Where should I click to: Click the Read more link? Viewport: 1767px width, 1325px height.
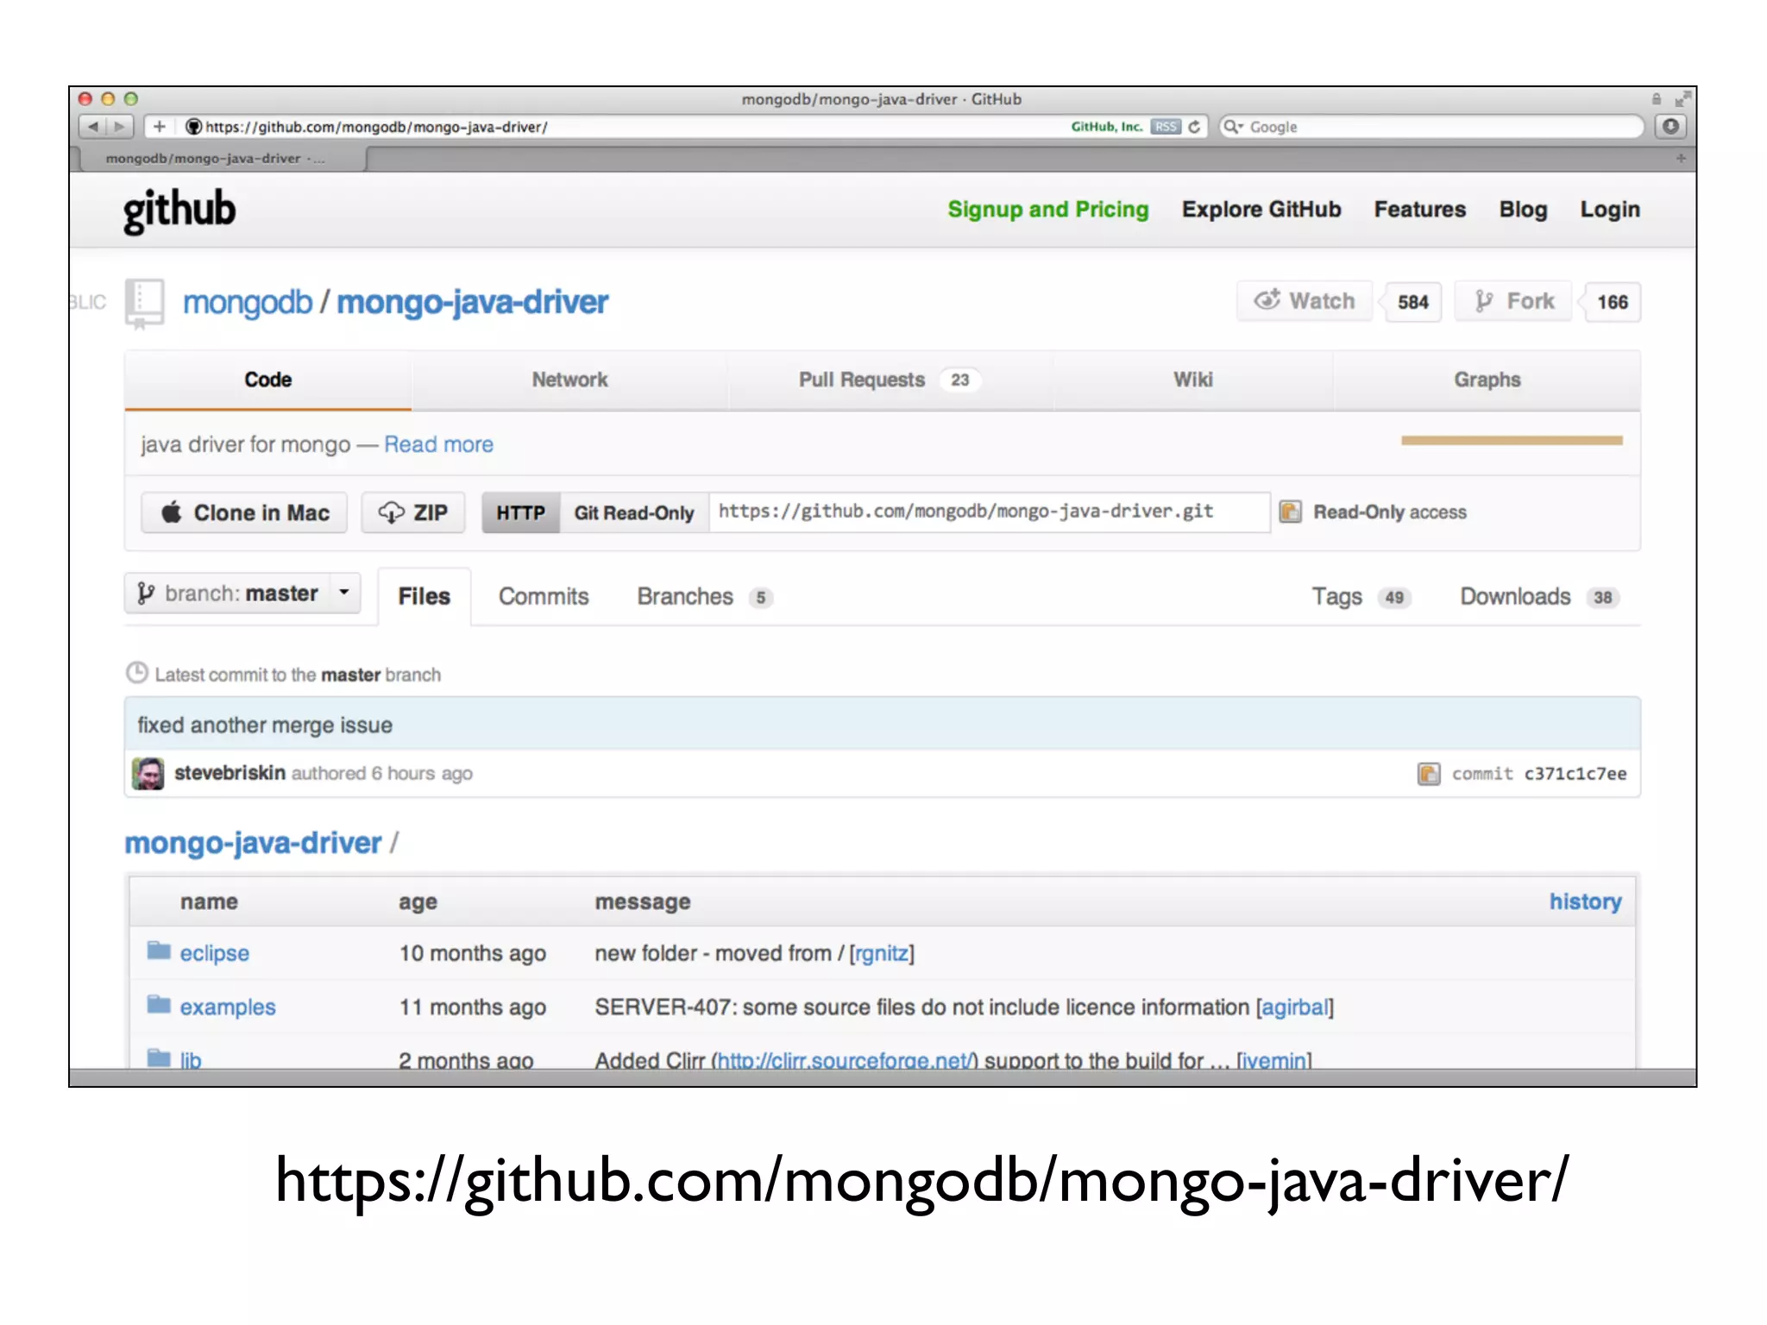coord(438,444)
